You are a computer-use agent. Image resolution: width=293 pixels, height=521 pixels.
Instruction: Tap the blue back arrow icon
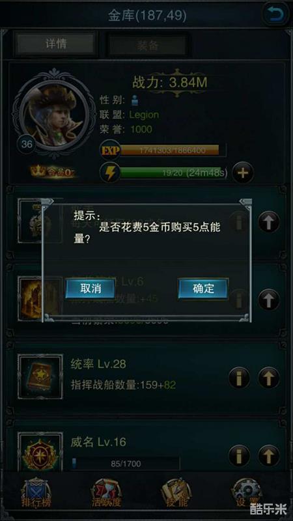tap(275, 14)
